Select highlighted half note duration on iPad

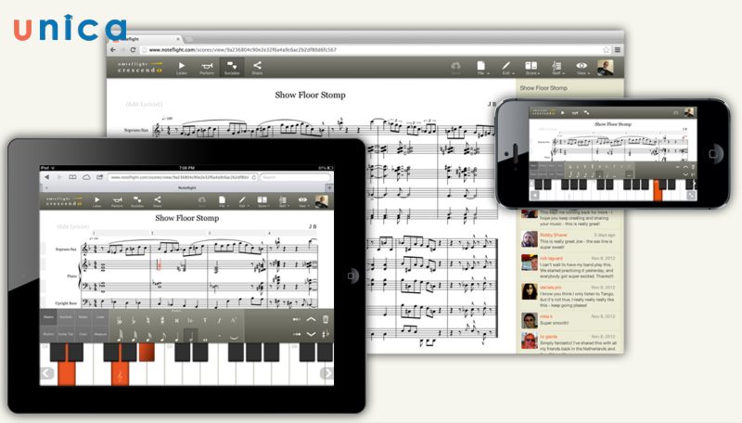coord(191,336)
